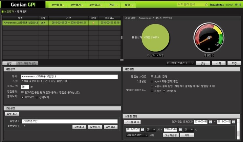The image size is (243, 142).
Task: Click the 생성 button
Action: click(x=203, y=63)
